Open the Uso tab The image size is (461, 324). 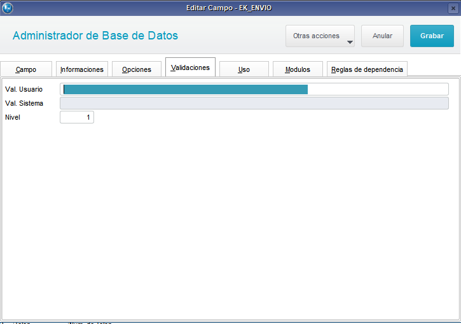[244, 69]
